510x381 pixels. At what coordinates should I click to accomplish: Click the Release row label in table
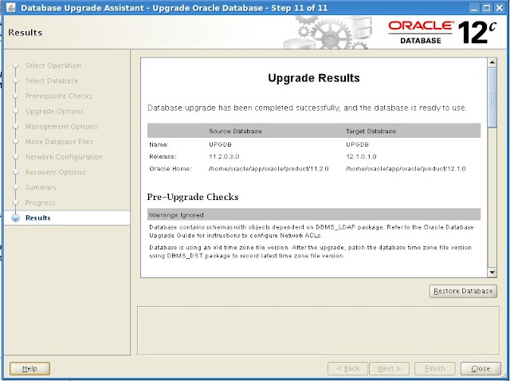pyautogui.click(x=163, y=156)
